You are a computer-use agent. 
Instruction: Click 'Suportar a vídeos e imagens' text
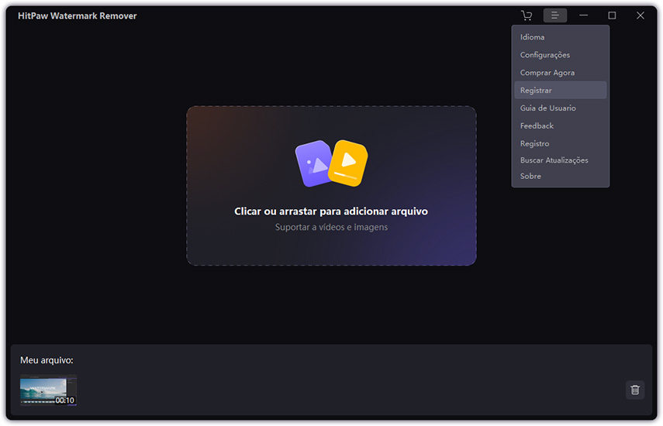[332, 227]
